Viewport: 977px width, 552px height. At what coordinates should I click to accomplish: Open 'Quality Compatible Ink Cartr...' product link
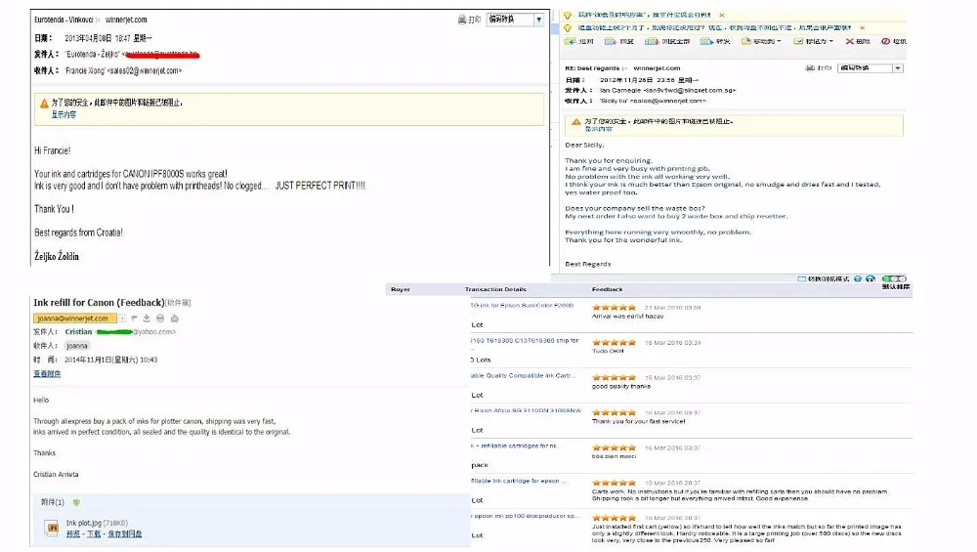[524, 376]
